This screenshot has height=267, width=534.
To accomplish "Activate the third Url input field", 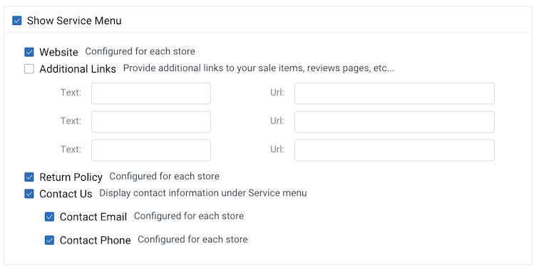I will pyautogui.click(x=394, y=150).
